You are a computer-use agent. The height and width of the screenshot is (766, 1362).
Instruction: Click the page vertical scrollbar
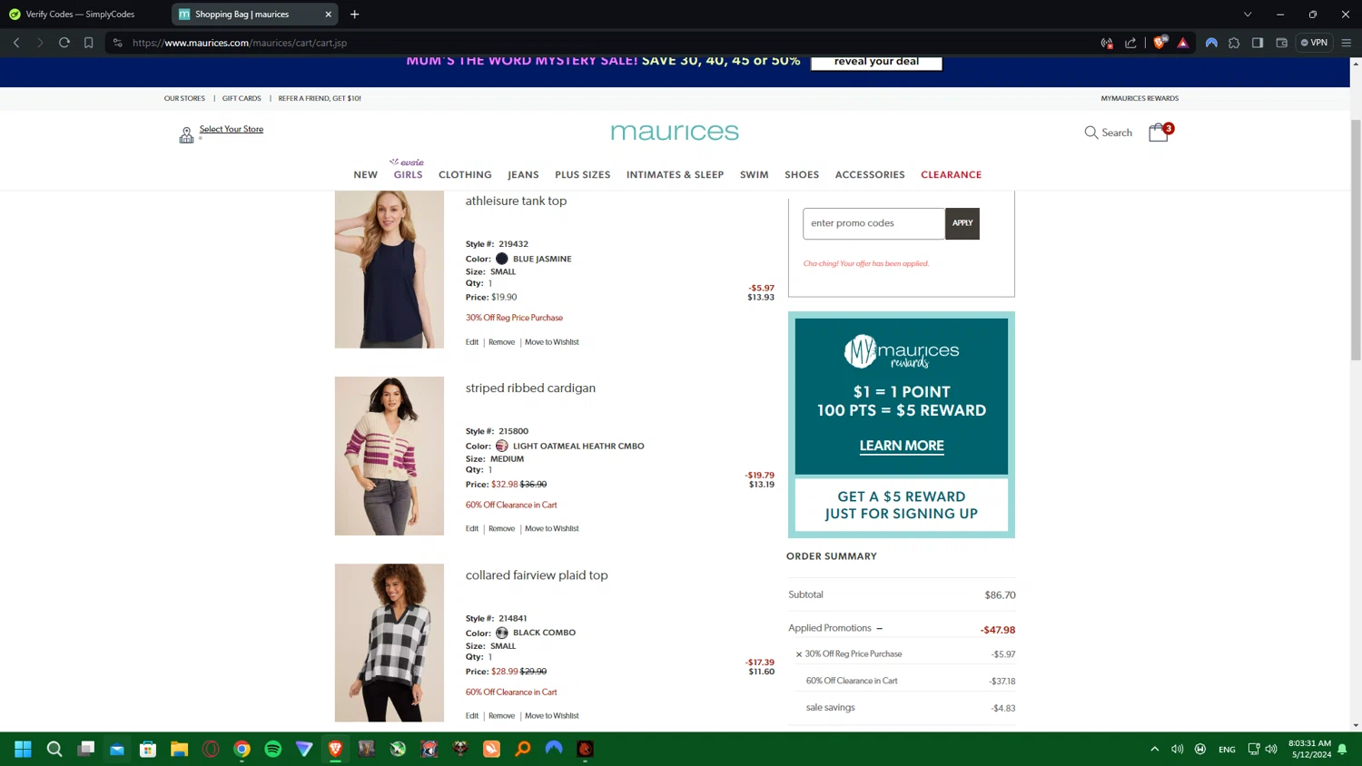point(1356,241)
